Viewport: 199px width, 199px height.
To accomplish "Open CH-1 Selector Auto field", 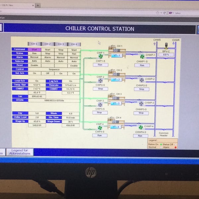I will tap(34, 61).
